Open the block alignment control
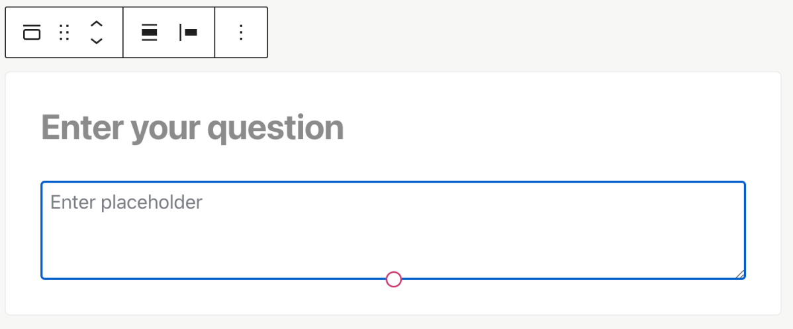 click(x=150, y=32)
